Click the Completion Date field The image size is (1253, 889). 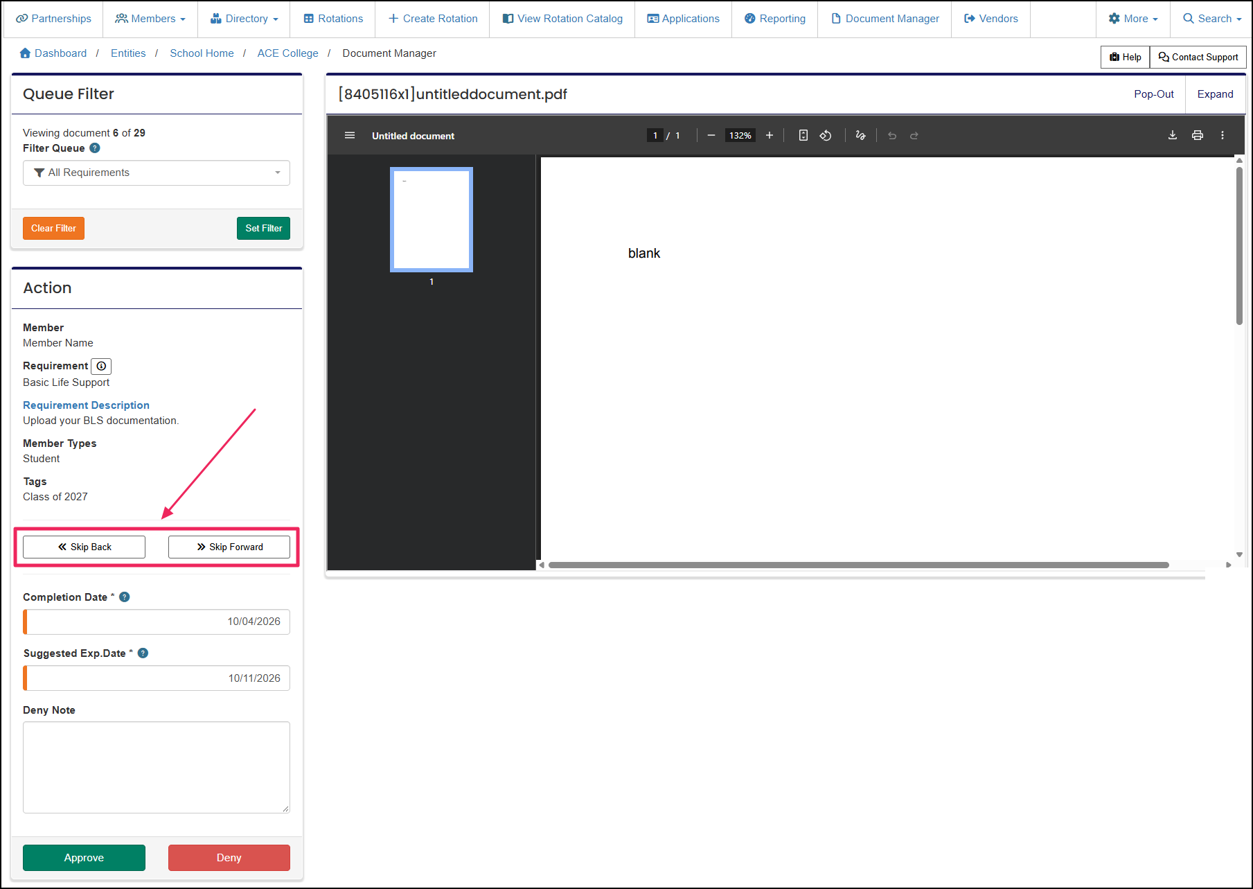point(157,622)
